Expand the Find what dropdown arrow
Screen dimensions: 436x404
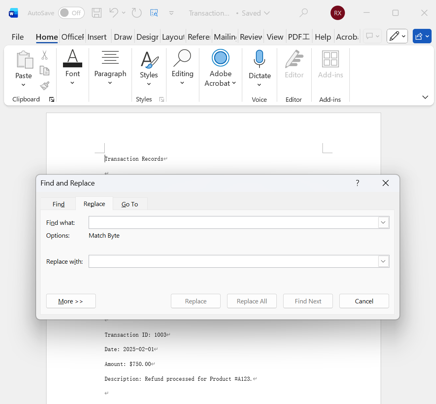(383, 222)
